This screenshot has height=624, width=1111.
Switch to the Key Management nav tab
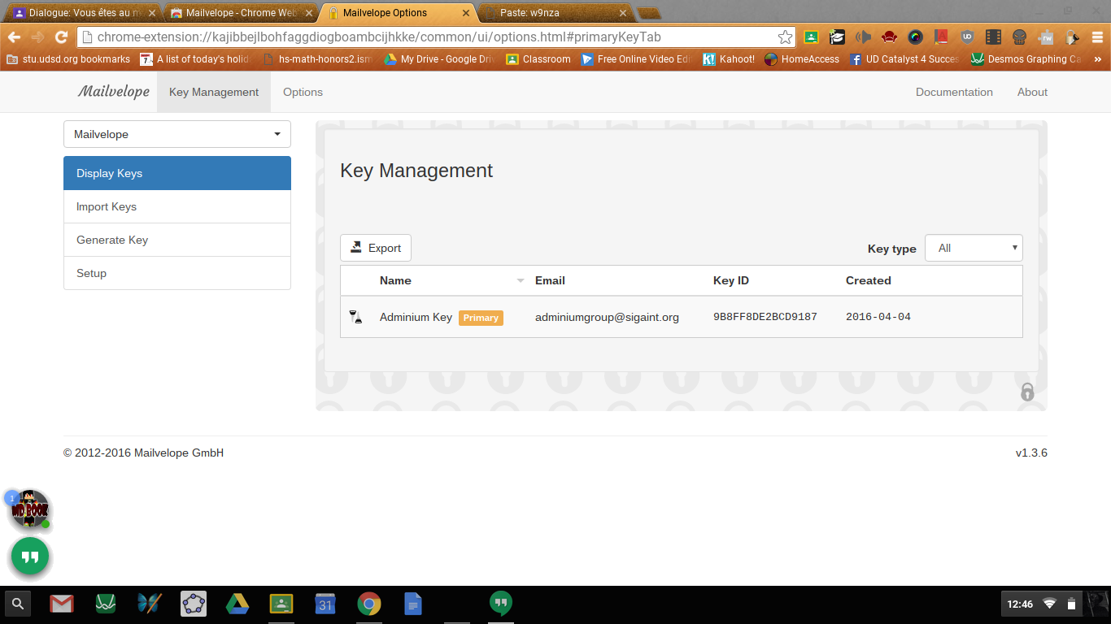tap(214, 92)
